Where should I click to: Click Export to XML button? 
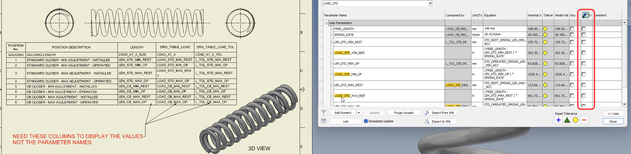pos(441,122)
